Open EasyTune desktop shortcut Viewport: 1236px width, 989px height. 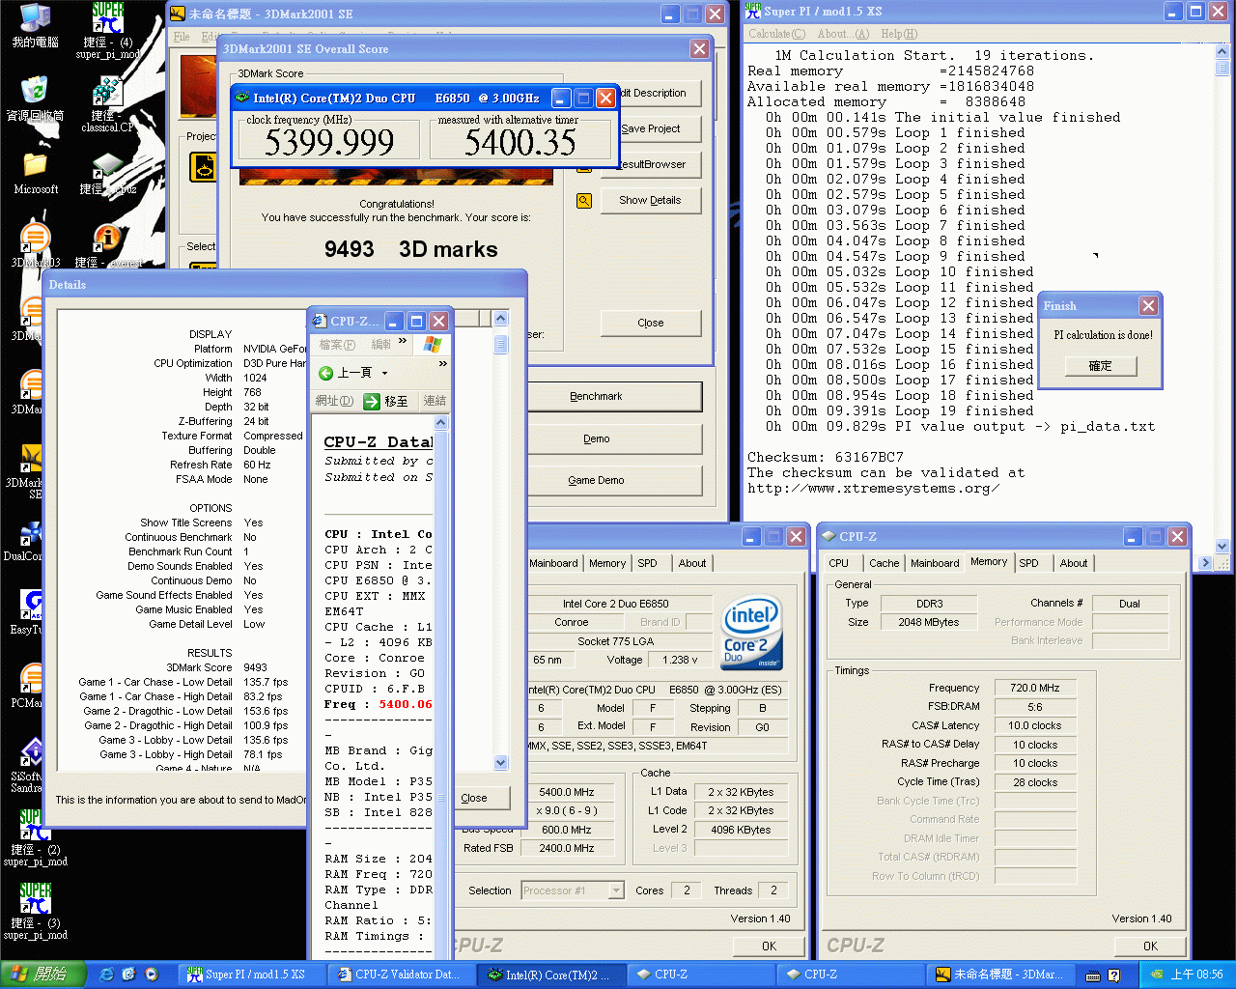[x=27, y=612]
